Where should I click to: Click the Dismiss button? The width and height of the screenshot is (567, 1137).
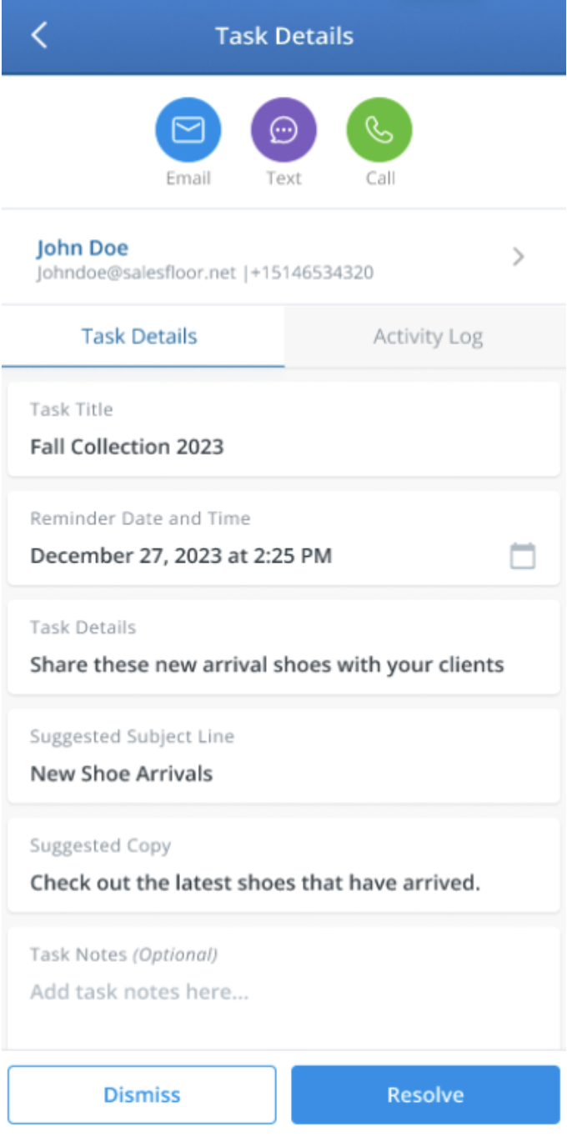pyautogui.click(x=142, y=1094)
